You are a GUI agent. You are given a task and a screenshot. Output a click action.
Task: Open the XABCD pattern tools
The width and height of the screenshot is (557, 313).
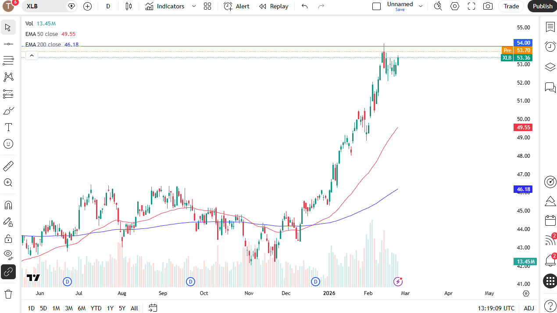pyautogui.click(x=8, y=77)
